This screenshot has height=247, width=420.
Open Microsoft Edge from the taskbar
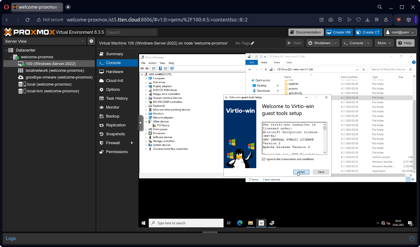pos(240,223)
